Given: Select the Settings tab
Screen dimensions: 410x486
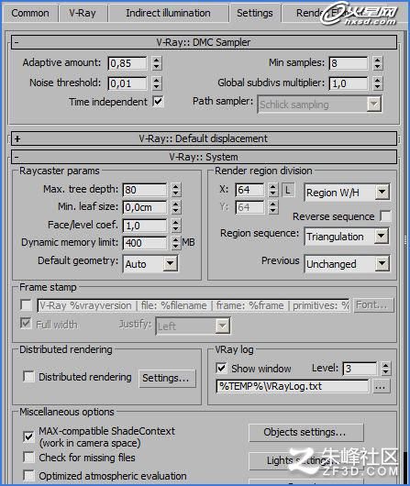Looking at the screenshot, I should coord(255,13).
